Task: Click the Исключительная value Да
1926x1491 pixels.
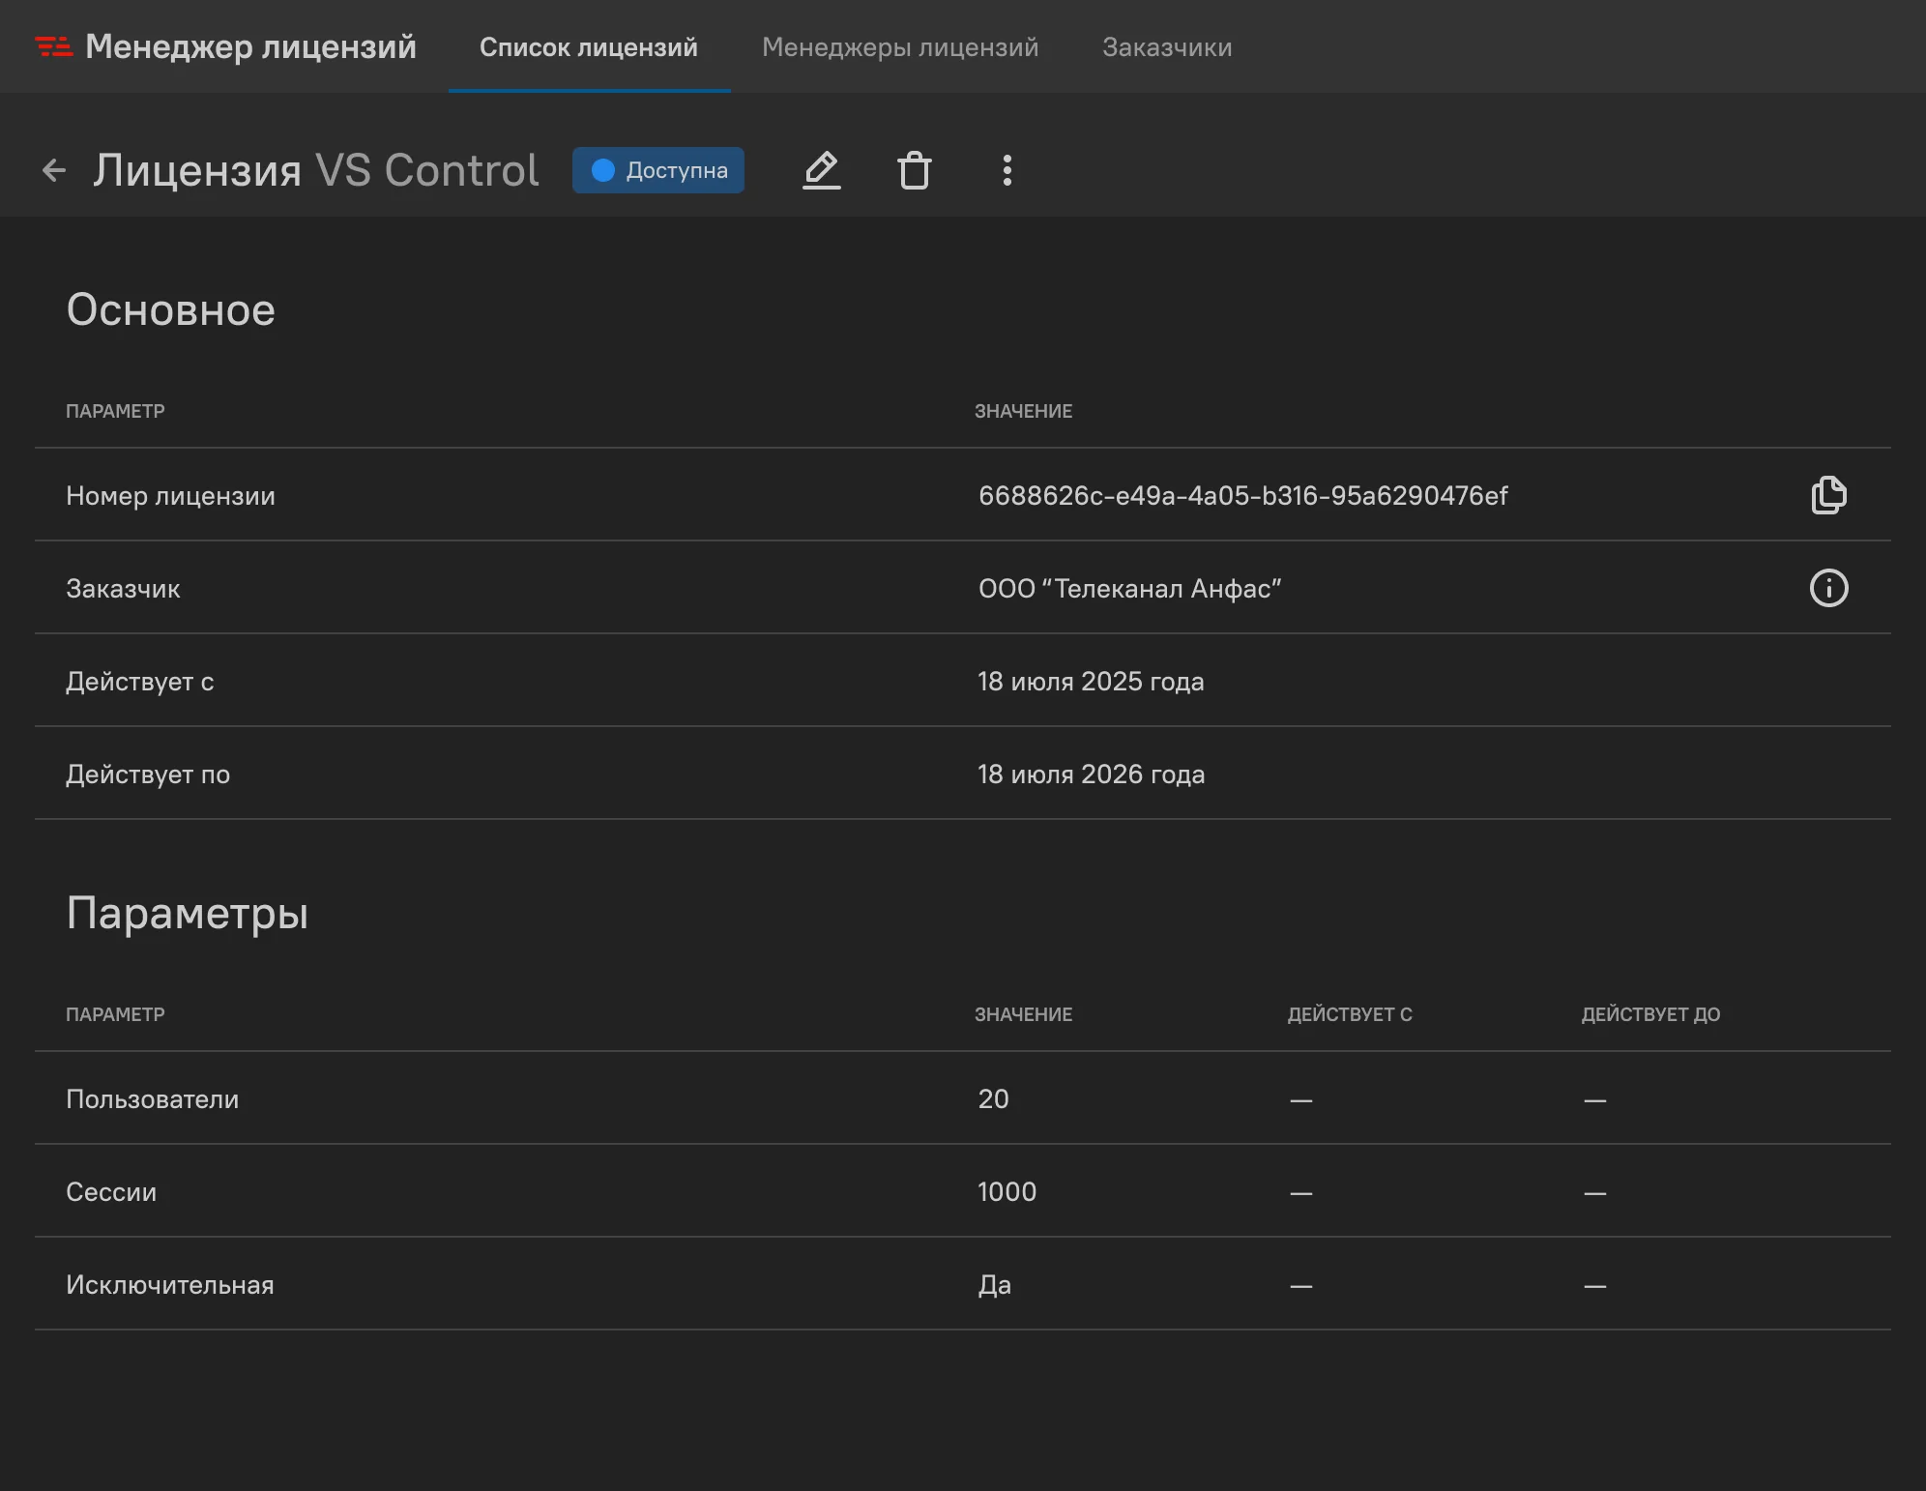Action: click(994, 1285)
